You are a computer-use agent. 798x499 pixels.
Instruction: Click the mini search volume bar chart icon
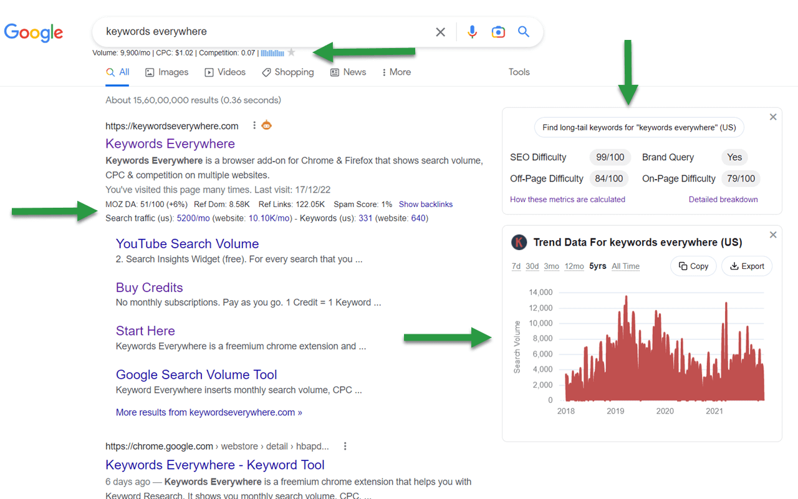(x=272, y=52)
